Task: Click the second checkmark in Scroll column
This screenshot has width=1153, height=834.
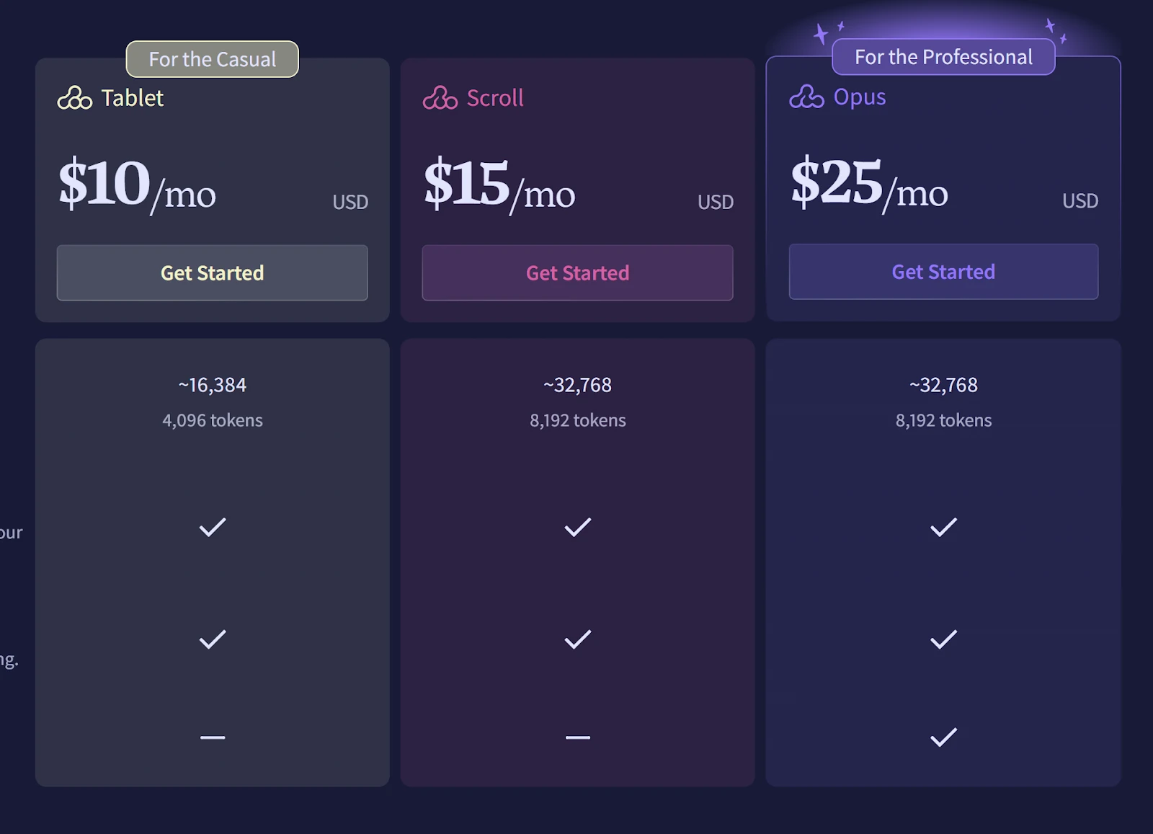Action: [x=578, y=639]
